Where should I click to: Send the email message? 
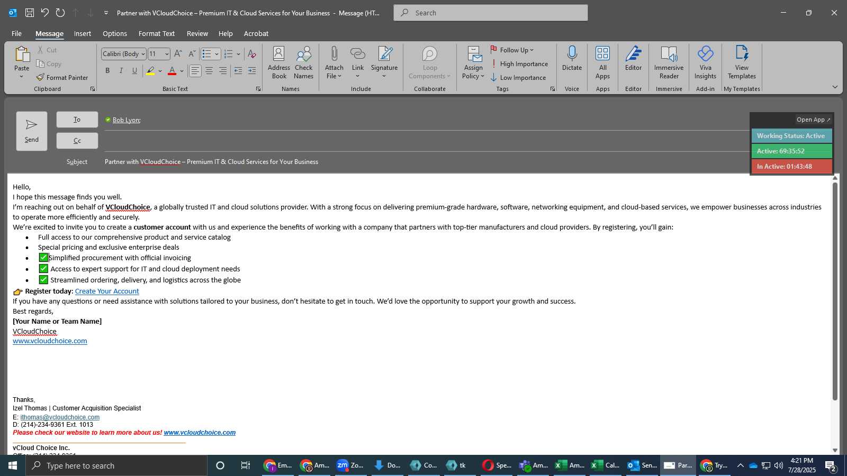[32, 131]
